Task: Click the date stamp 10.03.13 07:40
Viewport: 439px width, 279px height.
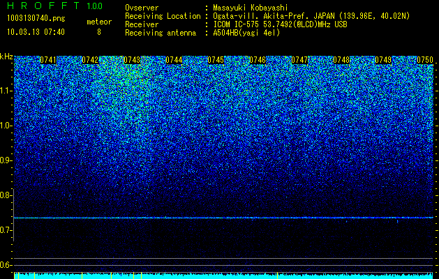Action: [x=36, y=32]
